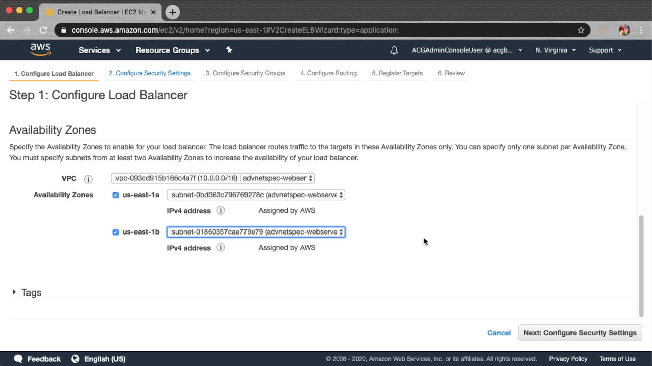Click info icon for us-east-1a IPv4 address
This screenshot has height=366, width=652.
(x=221, y=210)
